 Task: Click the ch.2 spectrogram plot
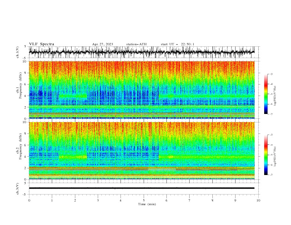pyautogui.click(x=142, y=151)
